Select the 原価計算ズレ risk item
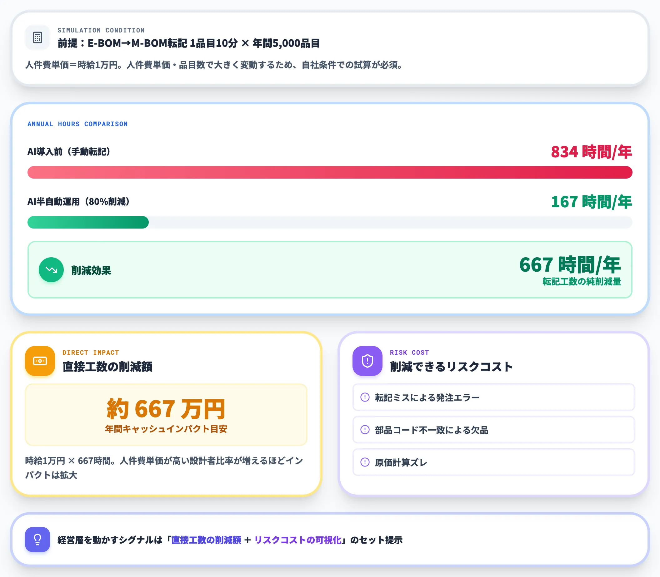The image size is (660, 577). point(493,462)
